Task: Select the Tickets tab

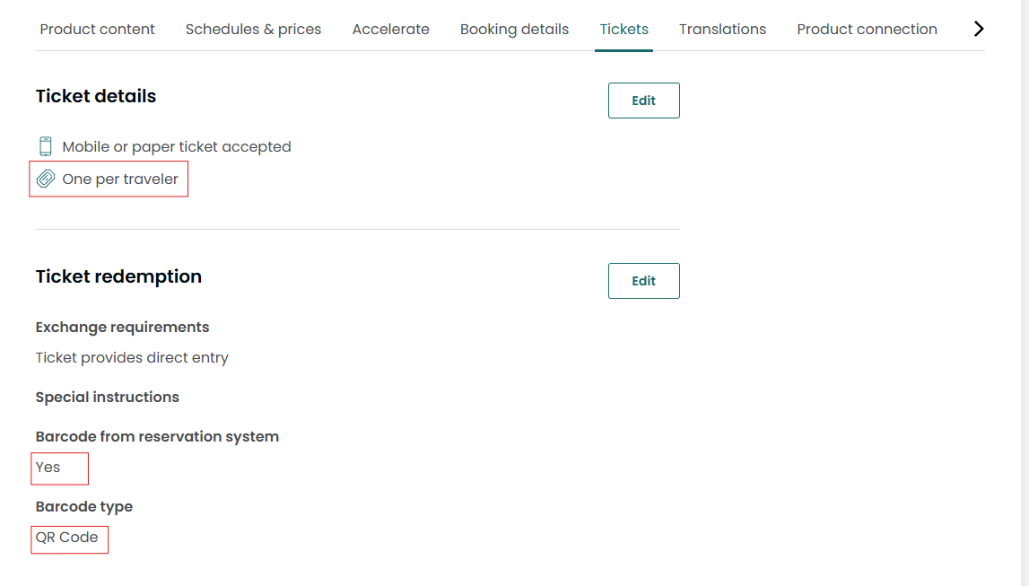Action: pyautogui.click(x=624, y=30)
